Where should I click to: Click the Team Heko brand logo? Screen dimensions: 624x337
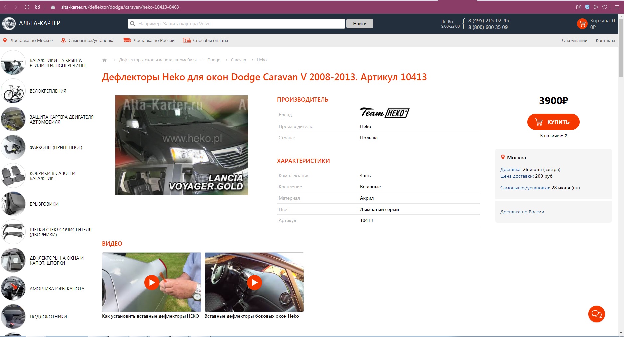[385, 113]
